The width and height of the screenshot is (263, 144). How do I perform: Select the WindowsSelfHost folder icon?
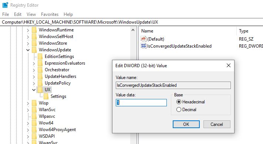pos(34,37)
